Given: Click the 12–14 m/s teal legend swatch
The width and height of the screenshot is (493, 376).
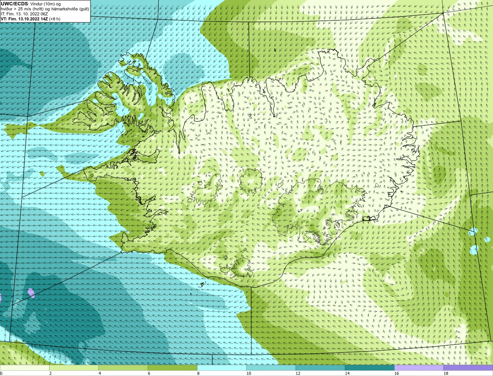Looking at the screenshot, I should point(320,368).
